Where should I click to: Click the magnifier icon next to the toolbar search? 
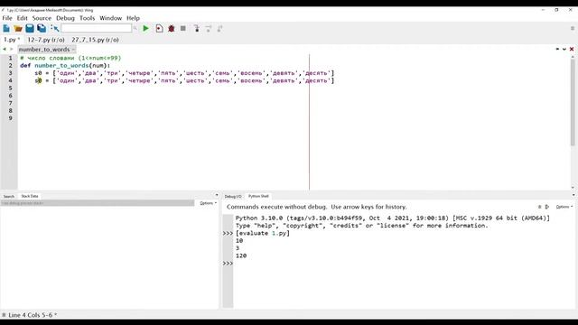(x=135, y=28)
